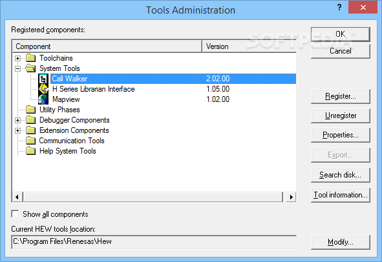This screenshot has width=382, height=262.
Task: Select the System Tools tree label
Action: pyautogui.click(x=59, y=68)
